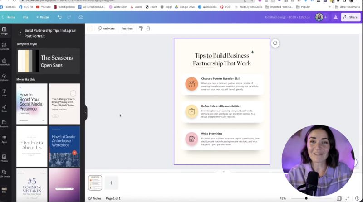Open the Imported From Sa... bookmarks folder
The image size is (363, 202).
(x=279, y=7)
